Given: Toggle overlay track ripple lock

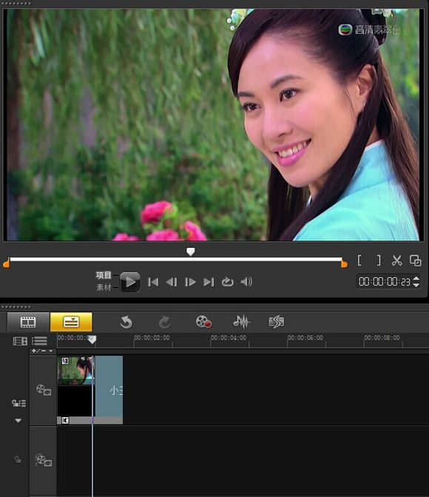Looking at the screenshot, I should tap(18, 459).
